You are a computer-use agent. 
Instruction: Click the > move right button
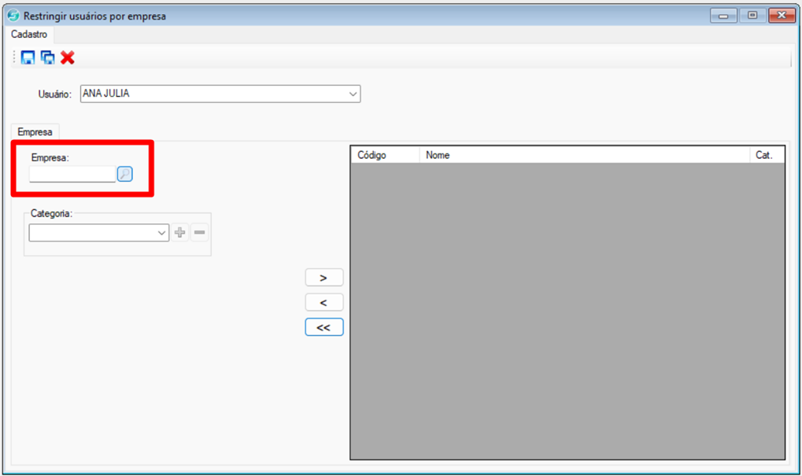pyautogui.click(x=323, y=278)
